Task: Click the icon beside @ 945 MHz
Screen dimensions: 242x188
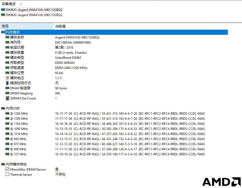Action: (x=7, y=139)
